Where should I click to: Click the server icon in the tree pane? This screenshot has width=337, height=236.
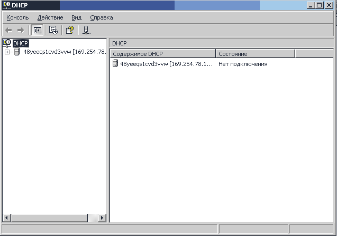tap(17, 52)
